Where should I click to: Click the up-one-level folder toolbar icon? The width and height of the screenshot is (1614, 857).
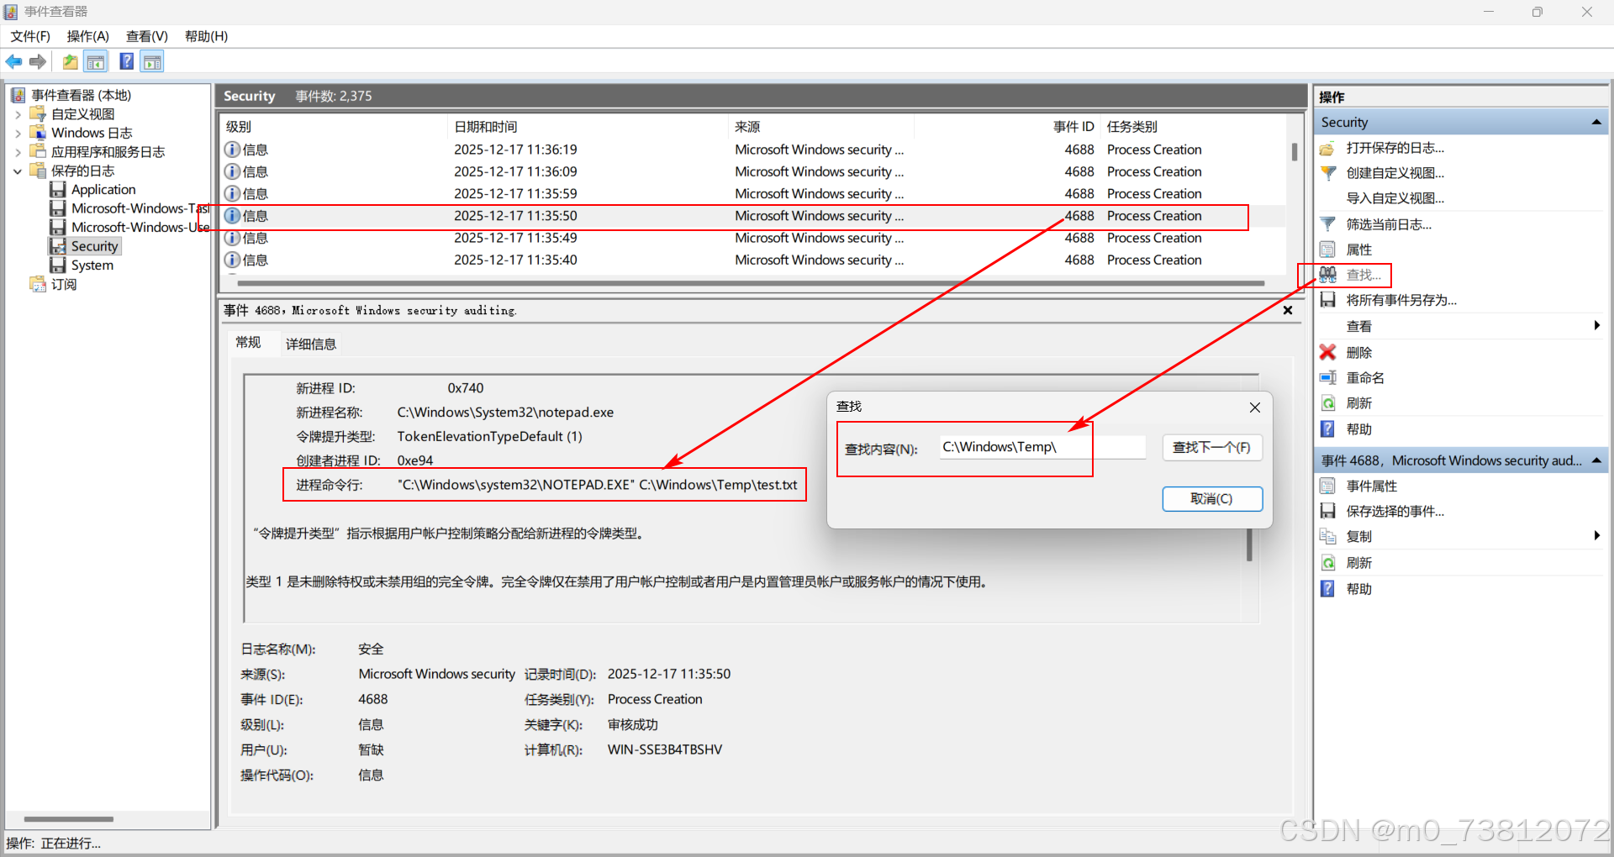(x=71, y=61)
